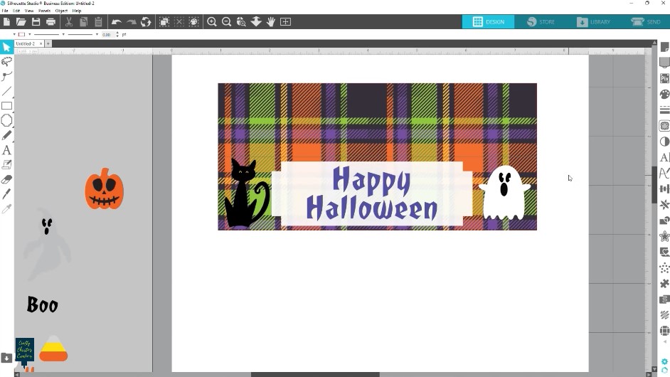670x377 pixels.
Task: Save the document with floppy icon
Action: (36, 22)
